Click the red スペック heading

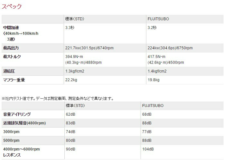pyautogui.click(x=12, y=6)
